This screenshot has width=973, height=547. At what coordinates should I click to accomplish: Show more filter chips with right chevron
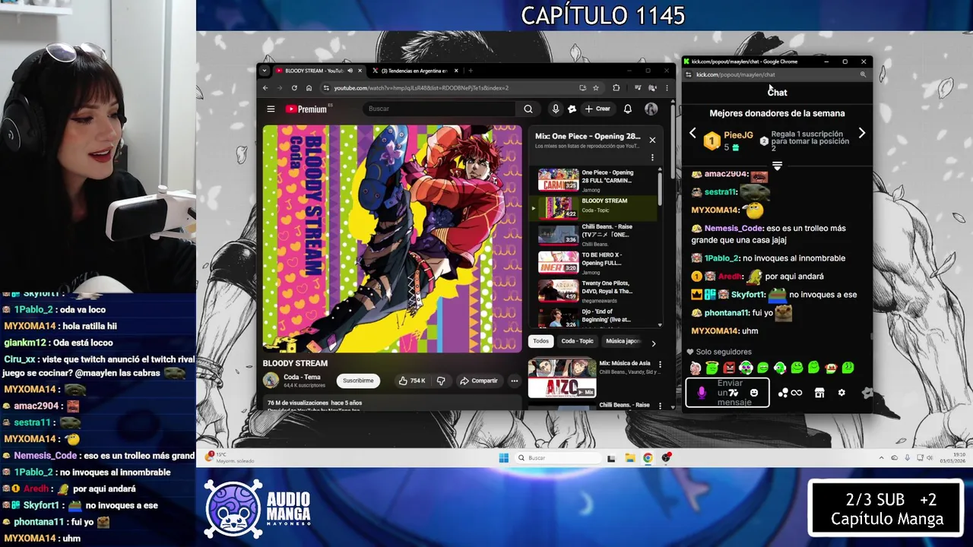pos(653,343)
